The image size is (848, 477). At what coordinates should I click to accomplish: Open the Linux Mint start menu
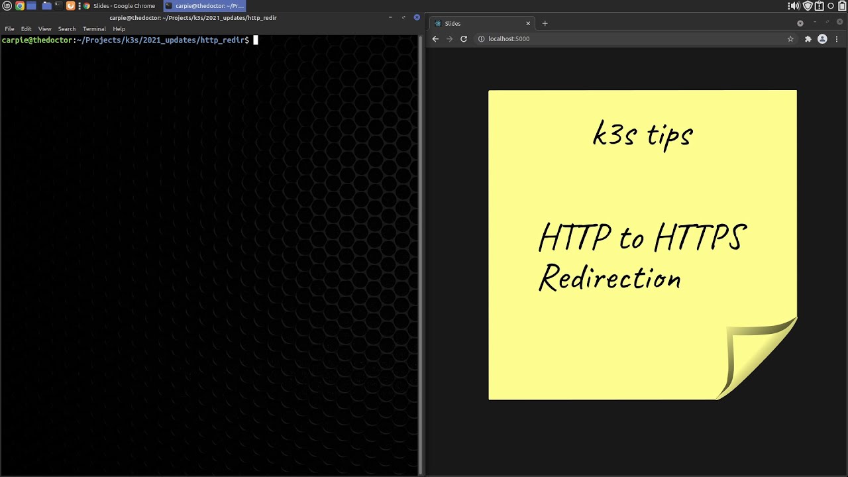(7, 6)
